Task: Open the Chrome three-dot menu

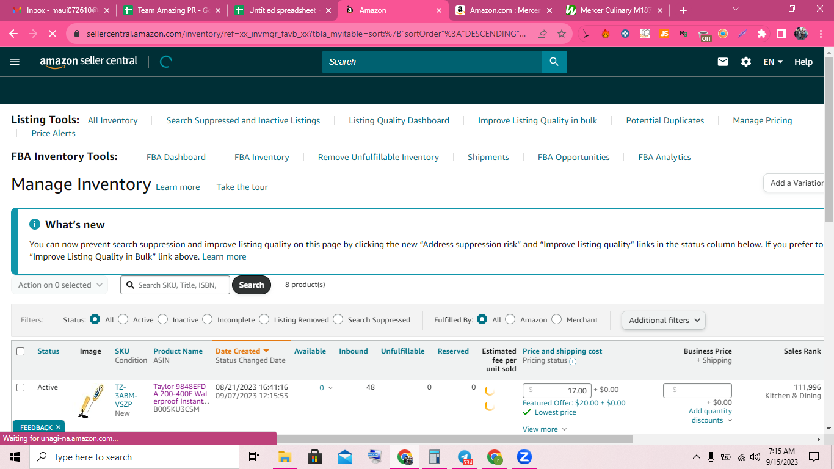Action: click(x=821, y=34)
